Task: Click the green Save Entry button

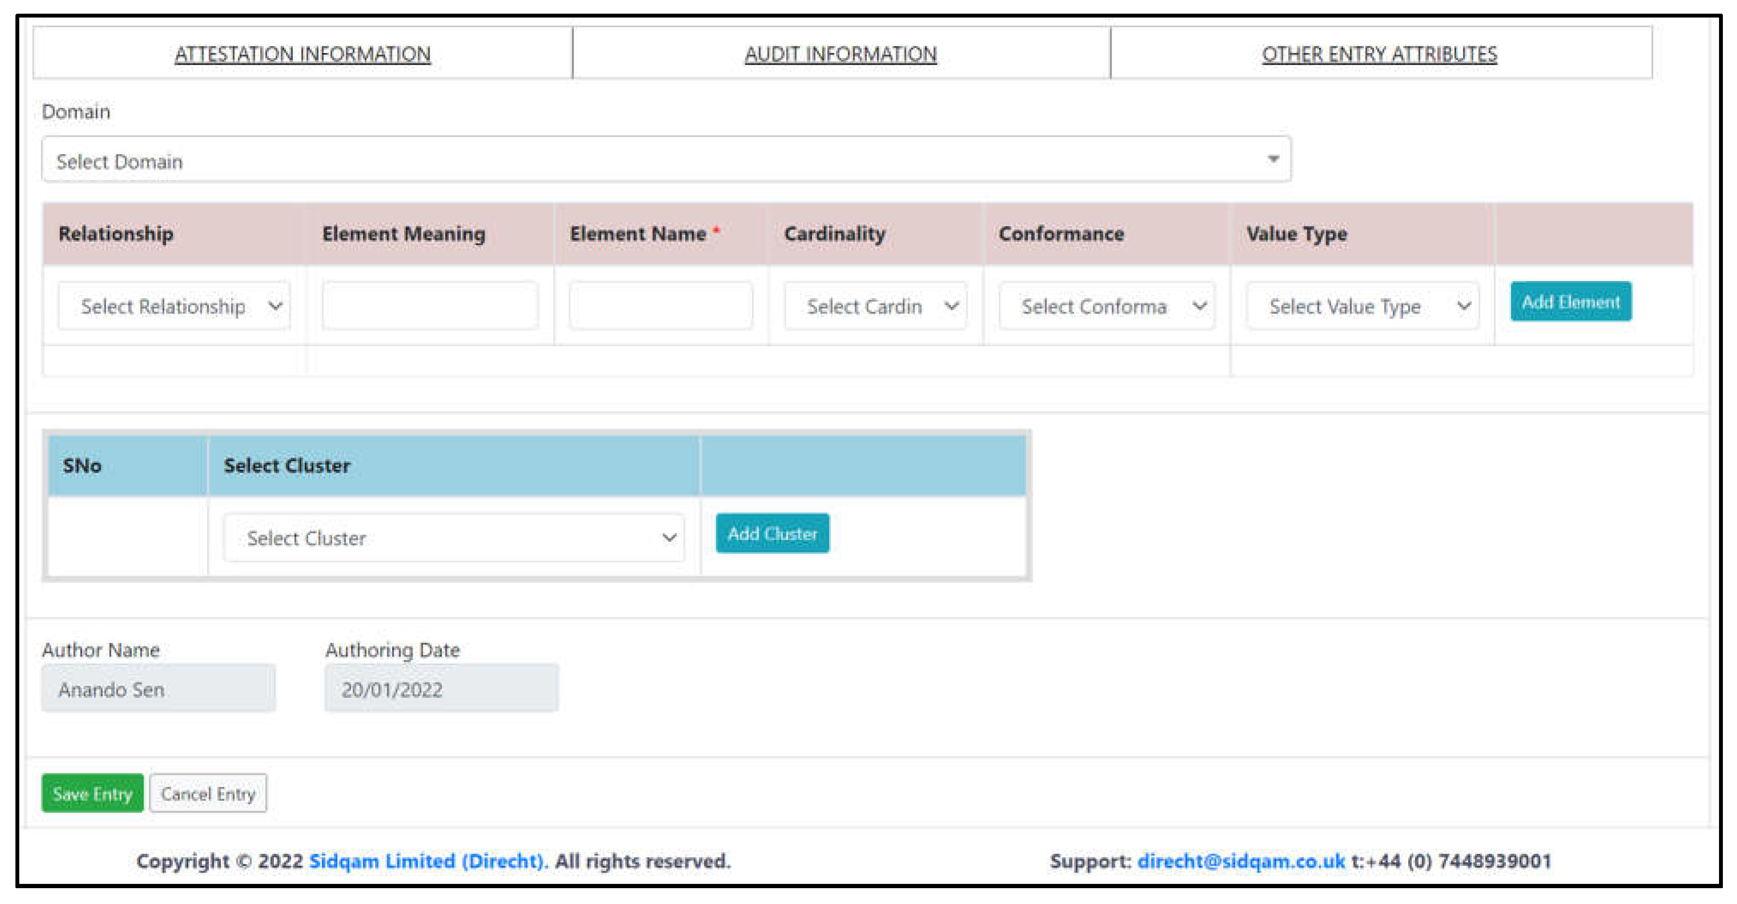Action: (92, 793)
